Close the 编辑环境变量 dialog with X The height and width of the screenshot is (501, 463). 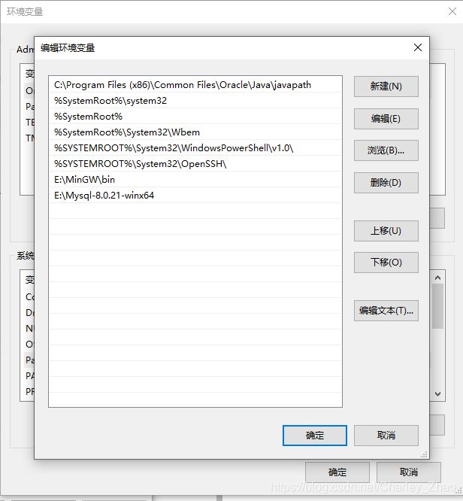point(418,47)
